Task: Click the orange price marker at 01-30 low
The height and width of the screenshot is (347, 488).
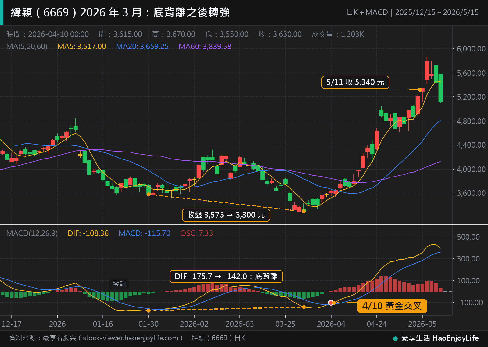Action: pos(149,194)
